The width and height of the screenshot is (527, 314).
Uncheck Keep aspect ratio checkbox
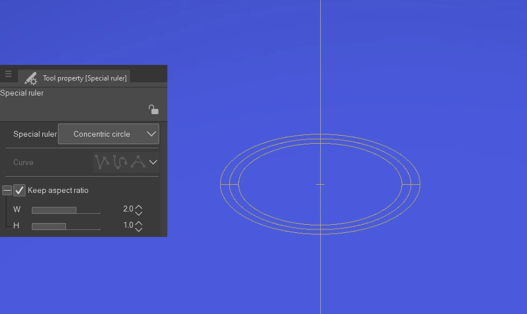19,190
